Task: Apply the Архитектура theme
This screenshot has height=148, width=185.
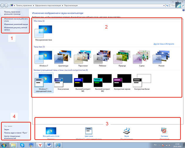Action: click(63, 57)
